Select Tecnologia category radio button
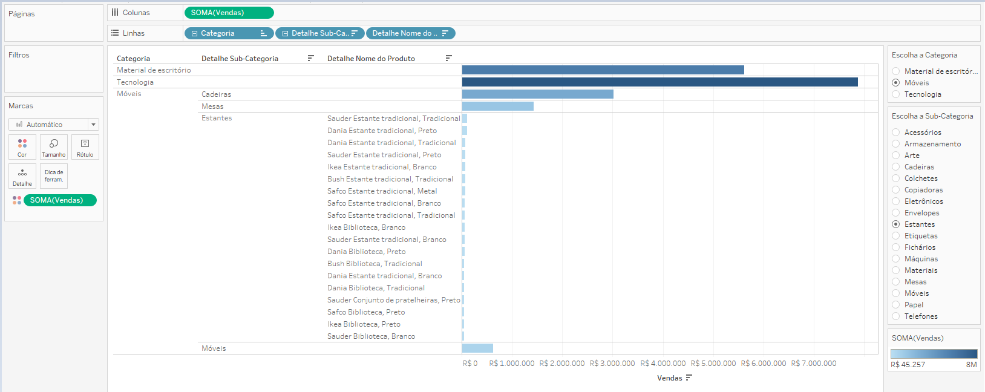The height and width of the screenshot is (392, 985). click(x=896, y=94)
